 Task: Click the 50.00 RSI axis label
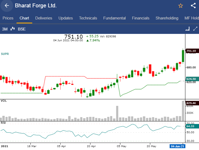[190, 132]
